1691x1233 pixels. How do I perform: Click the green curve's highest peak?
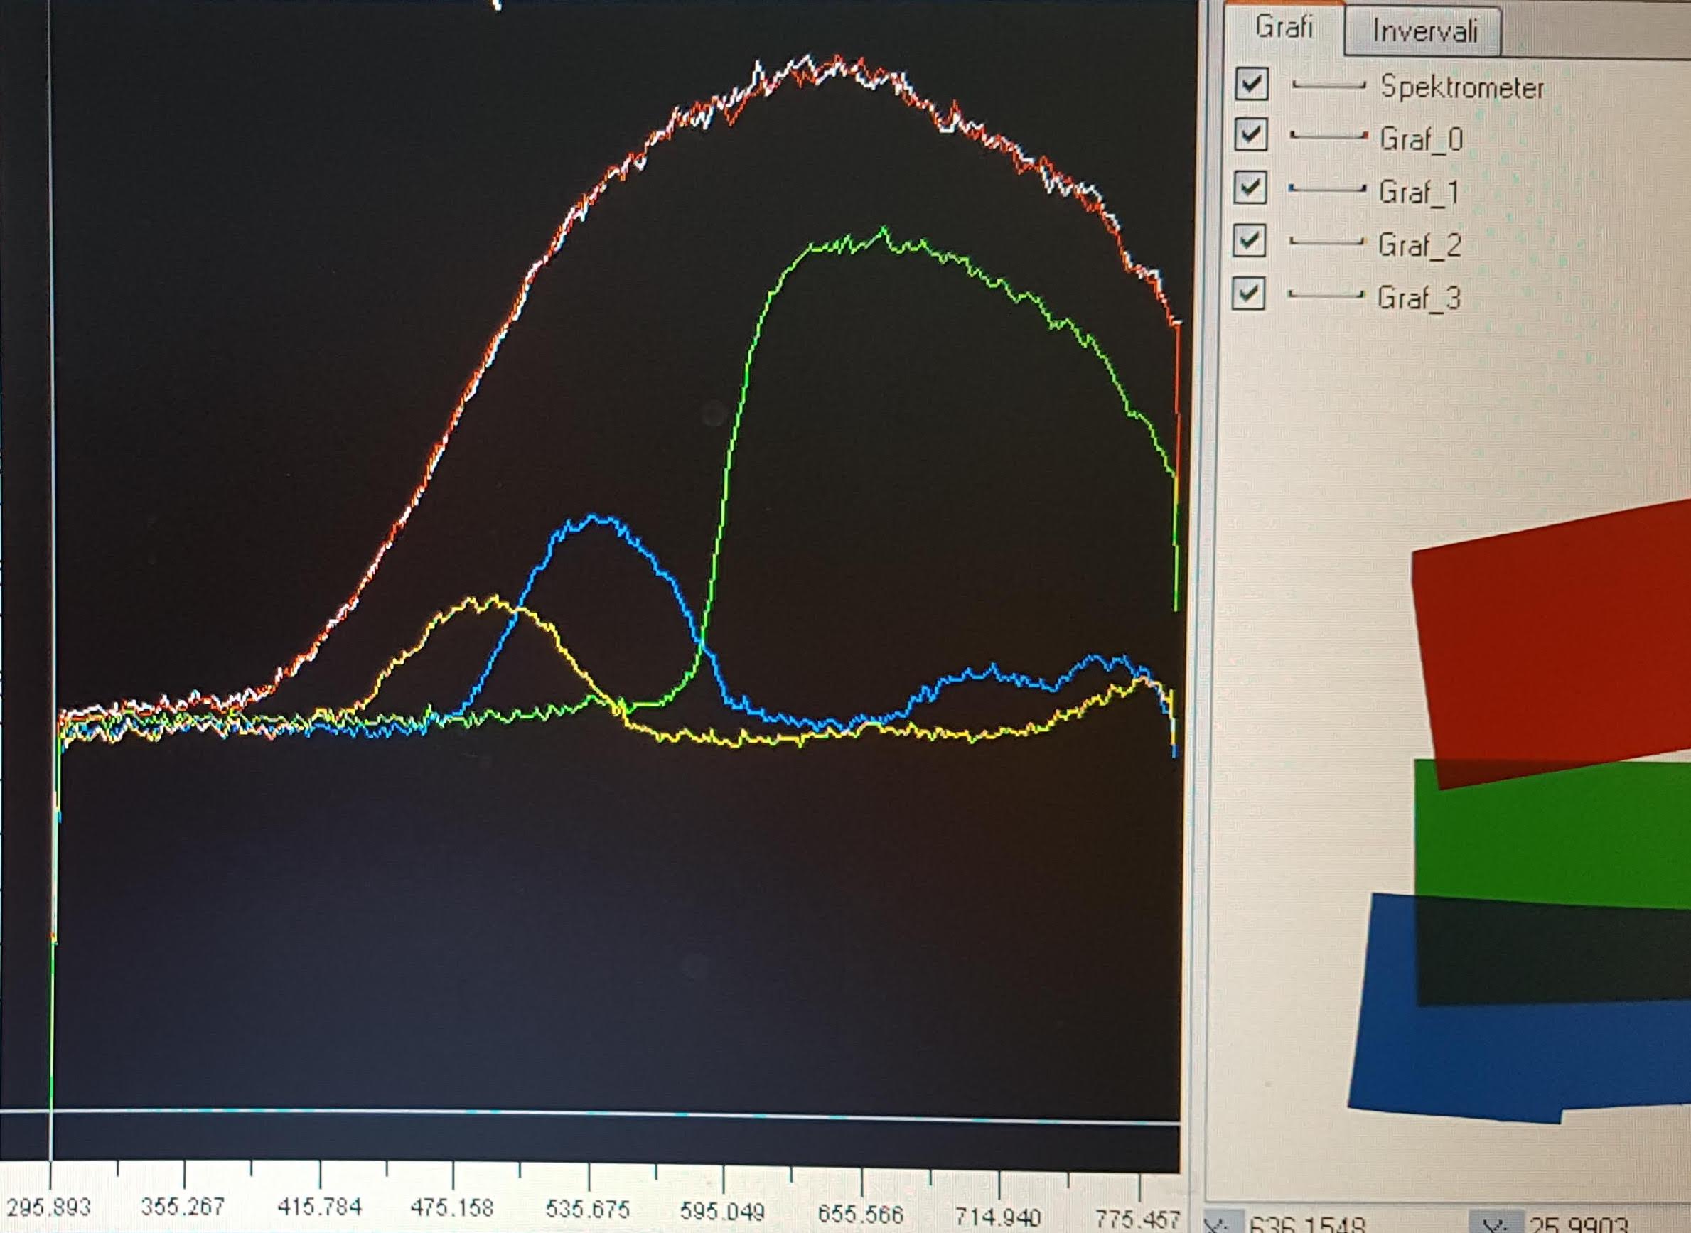[885, 228]
